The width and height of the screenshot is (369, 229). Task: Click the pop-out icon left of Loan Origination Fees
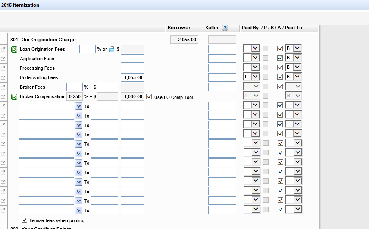pos(3,49)
